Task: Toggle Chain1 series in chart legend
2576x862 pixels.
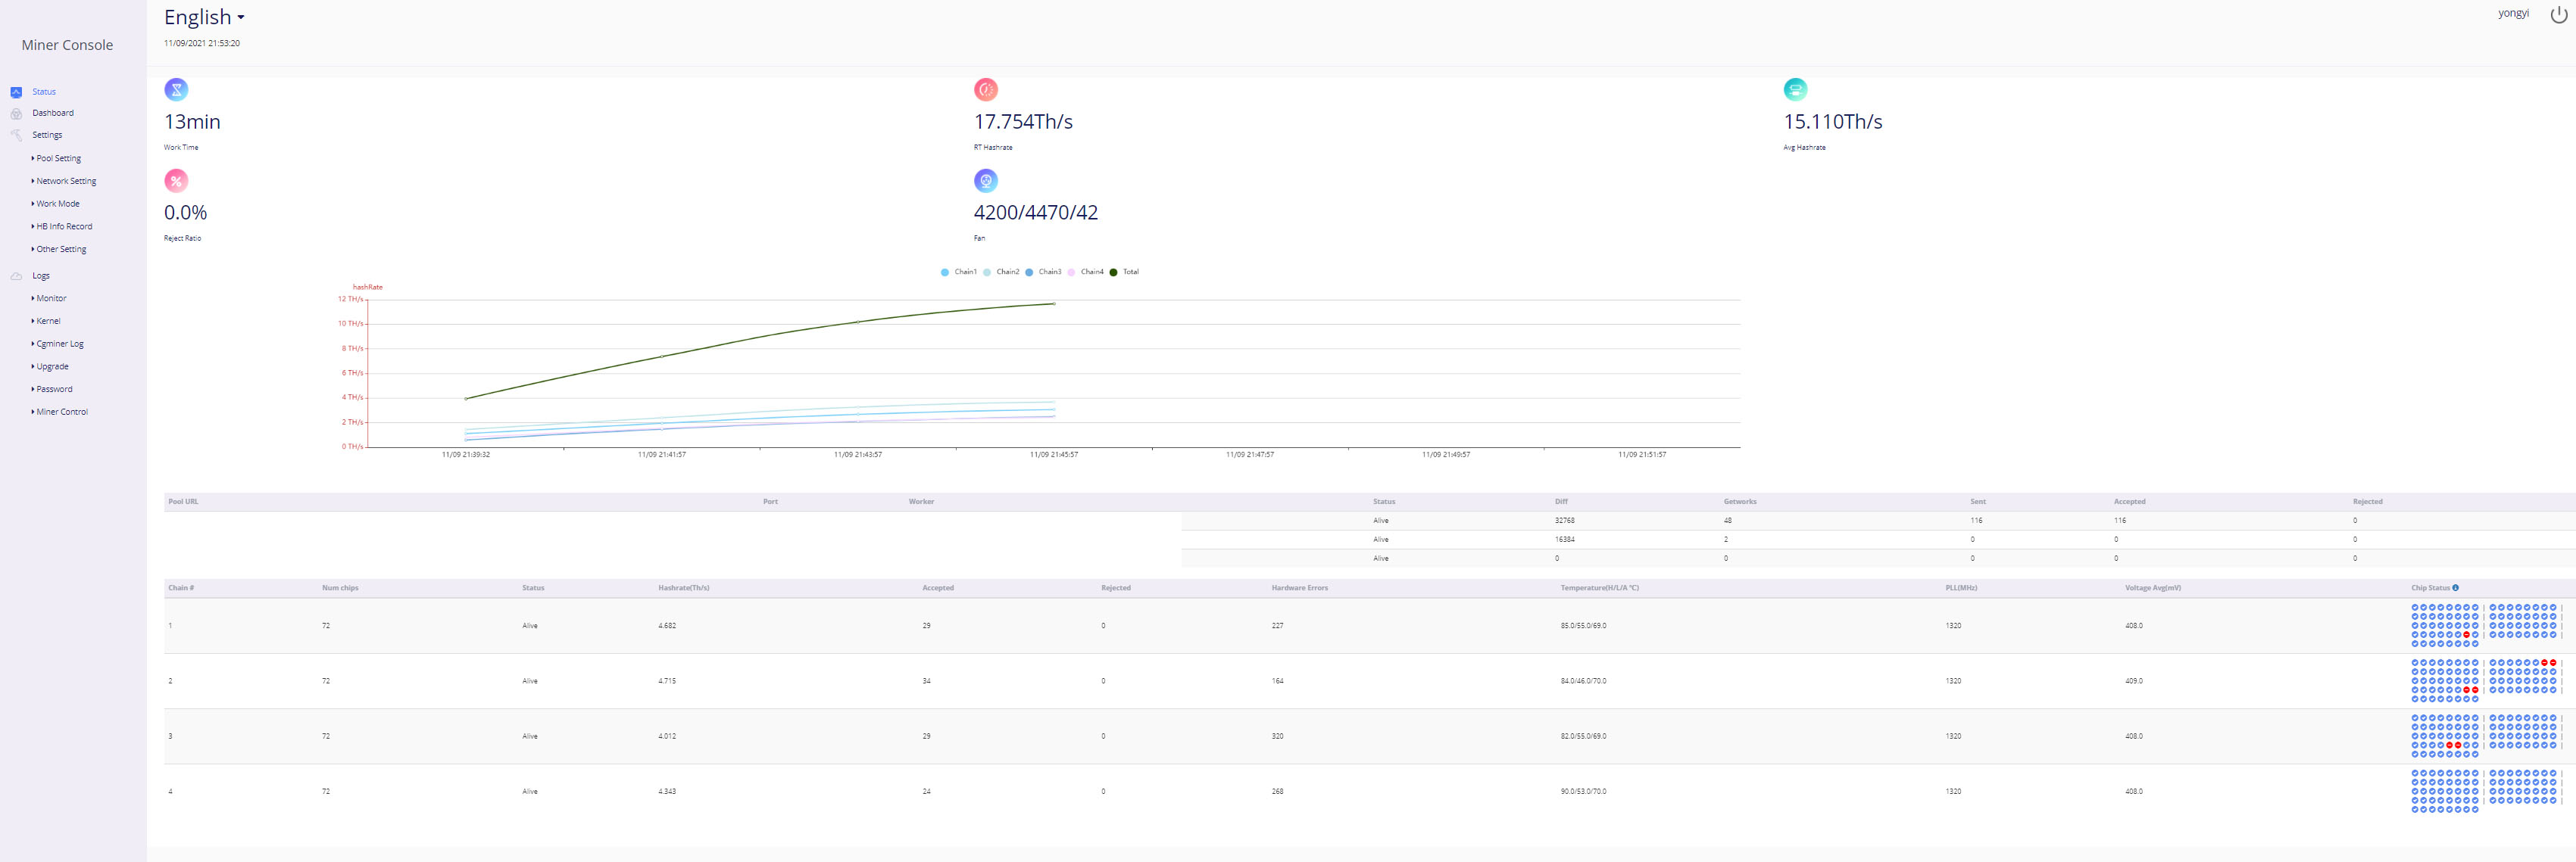Action: coord(958,272)
